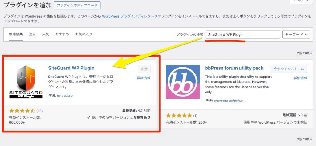
Task: Select the おすすめ tab
Action: click(62, 34)
